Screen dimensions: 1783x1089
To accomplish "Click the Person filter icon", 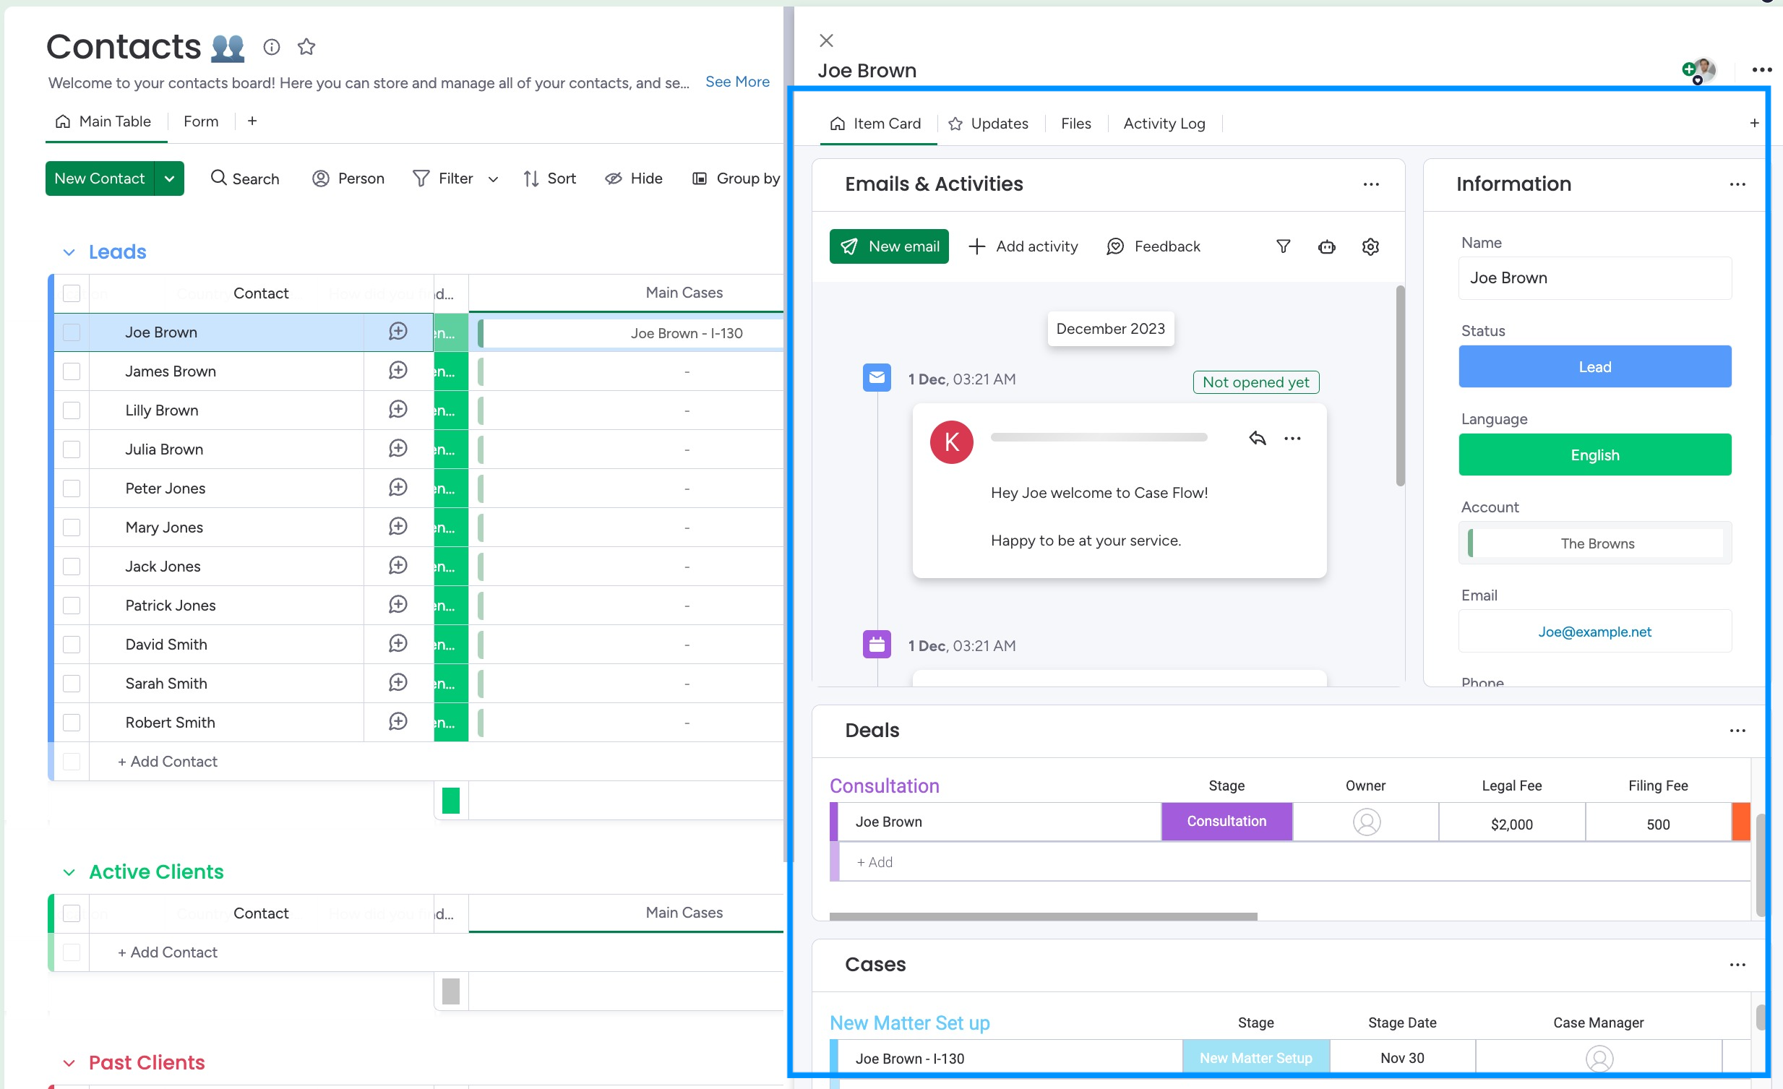I will [321, 178].
